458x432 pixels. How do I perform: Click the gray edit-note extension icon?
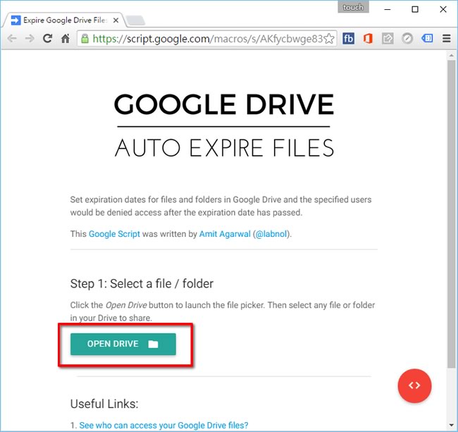(388, 39)
